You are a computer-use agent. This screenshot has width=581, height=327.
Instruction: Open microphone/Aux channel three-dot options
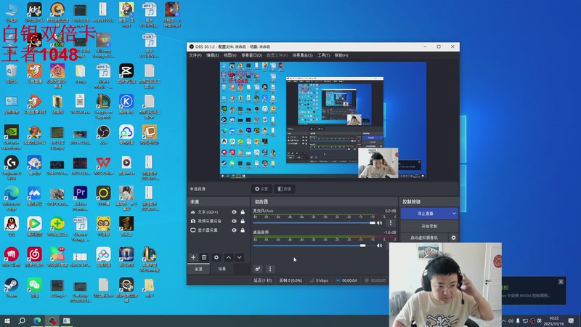pos(390,223)
